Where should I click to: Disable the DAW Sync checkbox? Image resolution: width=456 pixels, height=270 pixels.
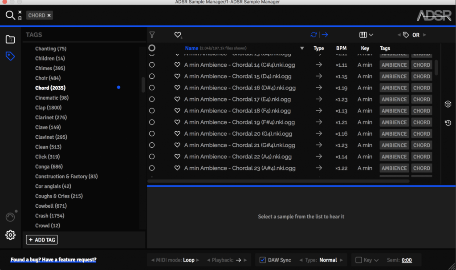point(263,260)
